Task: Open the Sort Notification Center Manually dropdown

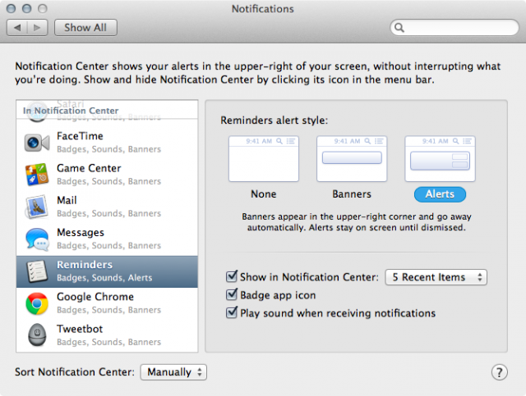Action: click(x=173, y=372)
